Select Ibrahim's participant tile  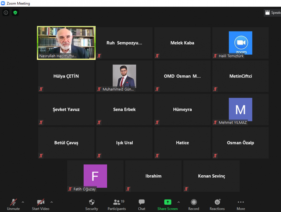(153, 176)
